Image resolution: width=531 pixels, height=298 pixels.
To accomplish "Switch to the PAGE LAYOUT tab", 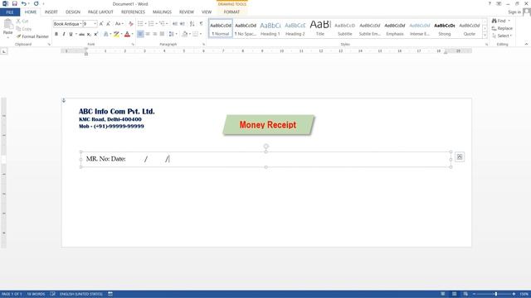I will point(100,12).
